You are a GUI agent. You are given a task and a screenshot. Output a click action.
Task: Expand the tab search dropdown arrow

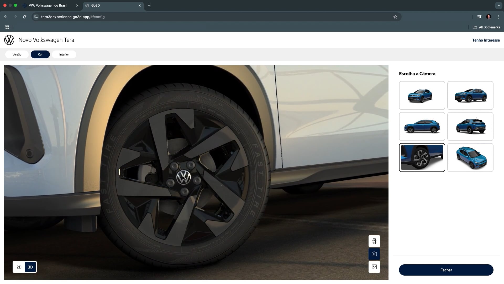click(x=498, y=5)
